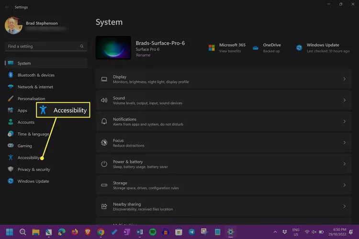The image size is (359, 239).
Task: Click the Microsoft 365 logo icon
Action: coord(212,48)
